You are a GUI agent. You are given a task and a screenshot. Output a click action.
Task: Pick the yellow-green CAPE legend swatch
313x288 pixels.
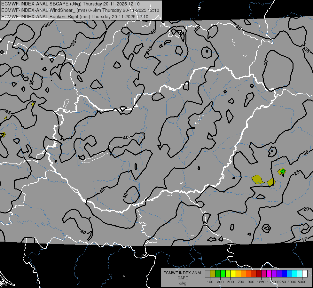[x=228, y=274]
